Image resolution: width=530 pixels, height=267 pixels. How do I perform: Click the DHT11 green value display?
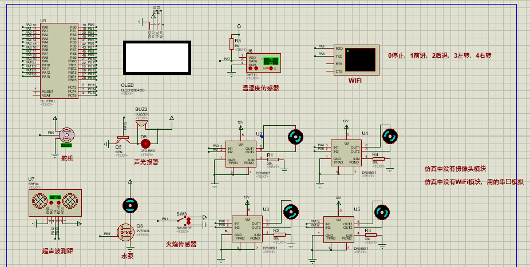click(x=271, y=61)
